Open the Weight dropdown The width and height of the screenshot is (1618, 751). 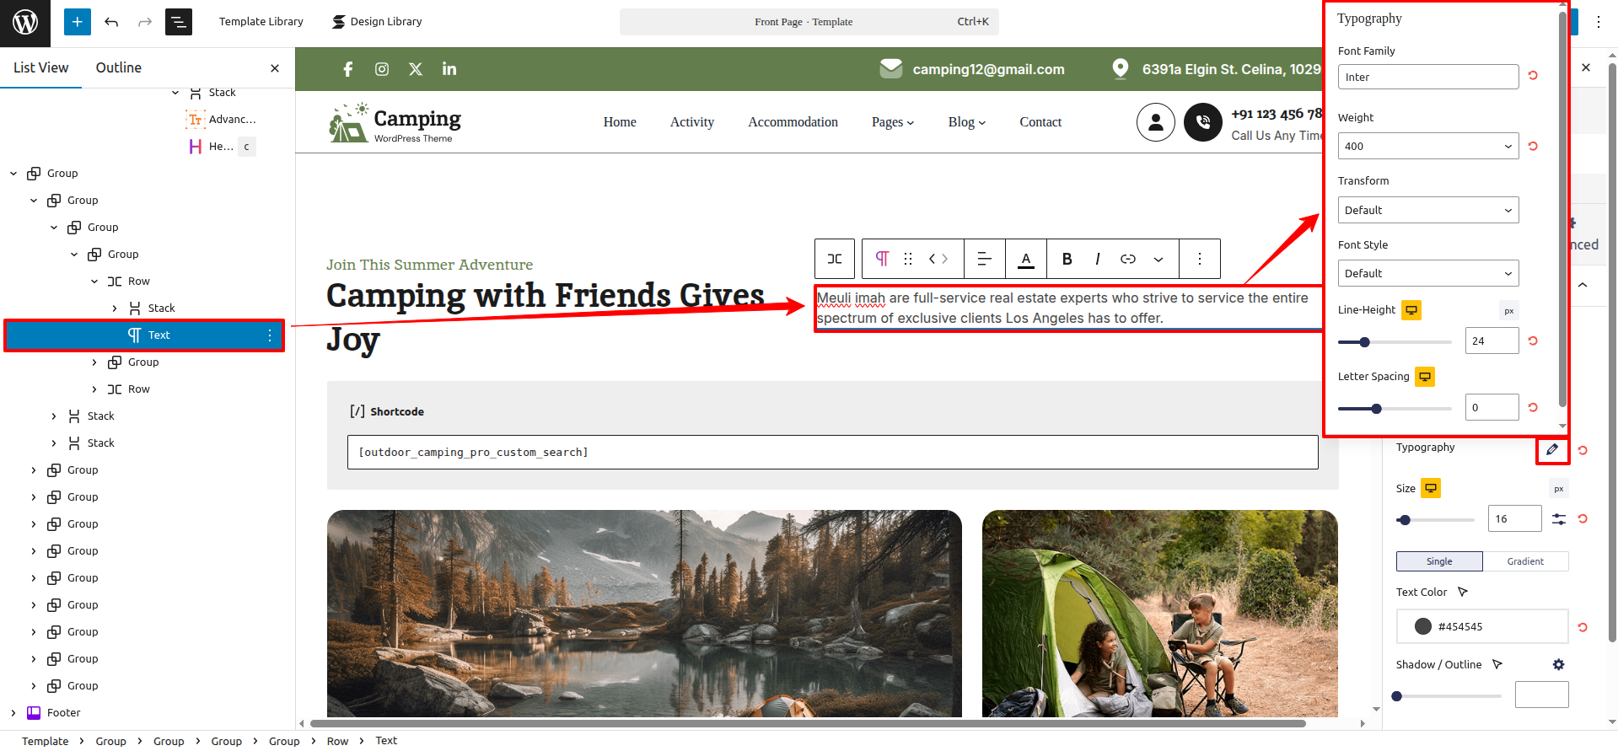[1427, 146]
